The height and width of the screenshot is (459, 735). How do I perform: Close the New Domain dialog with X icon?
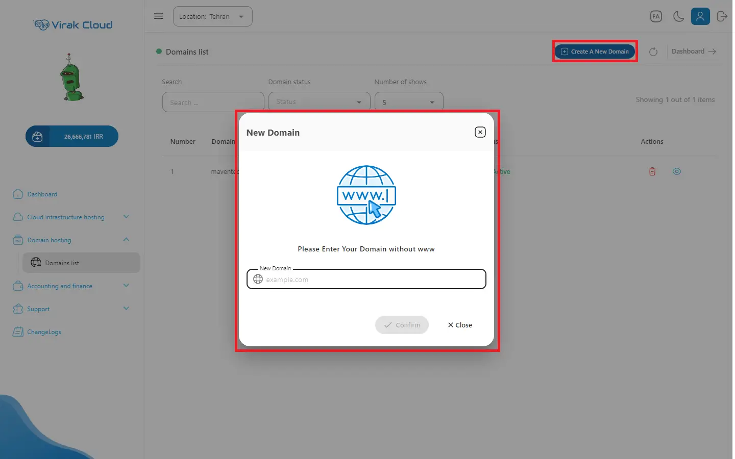point(480,132)
